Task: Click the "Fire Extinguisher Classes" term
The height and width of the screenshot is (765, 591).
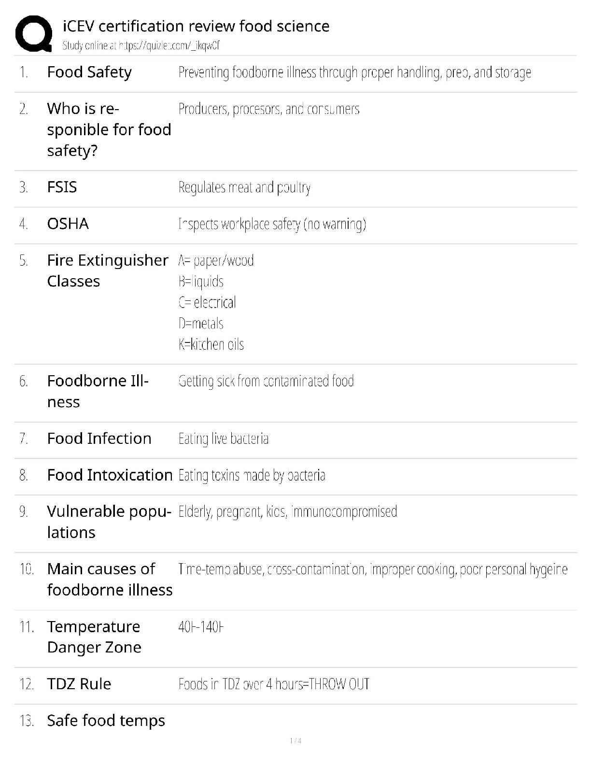Action: 107,270
